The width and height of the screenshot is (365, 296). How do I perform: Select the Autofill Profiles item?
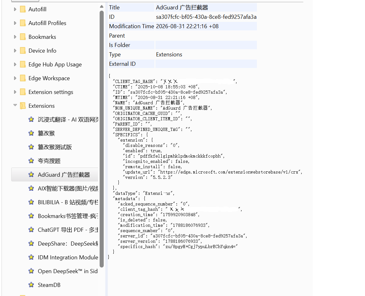pyautogui.click(x=47, y=23)
